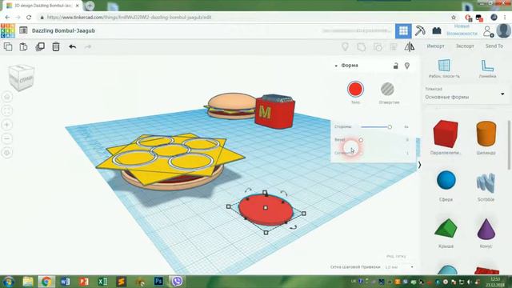Click the Ungroup shapes icon
The image size is (512, 288).
[378, 47]
